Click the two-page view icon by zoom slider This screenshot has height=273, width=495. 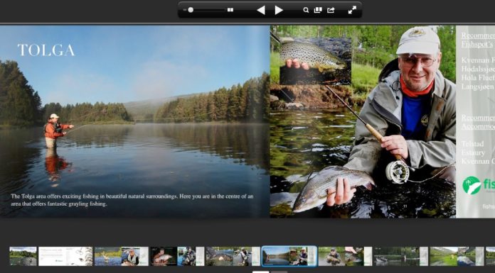230,10
